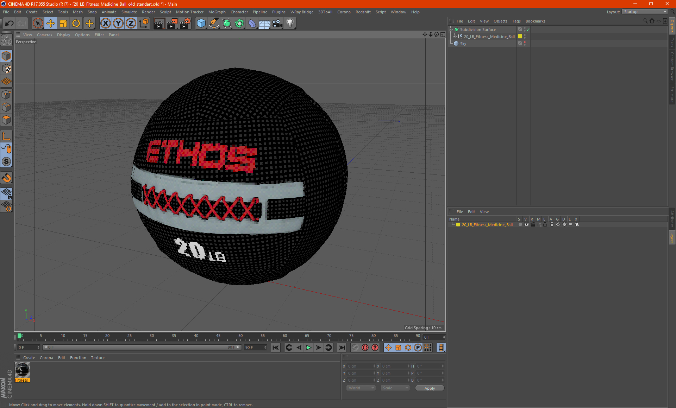
Task: Open the World coordinate dropdown
Action: (361, 388)
